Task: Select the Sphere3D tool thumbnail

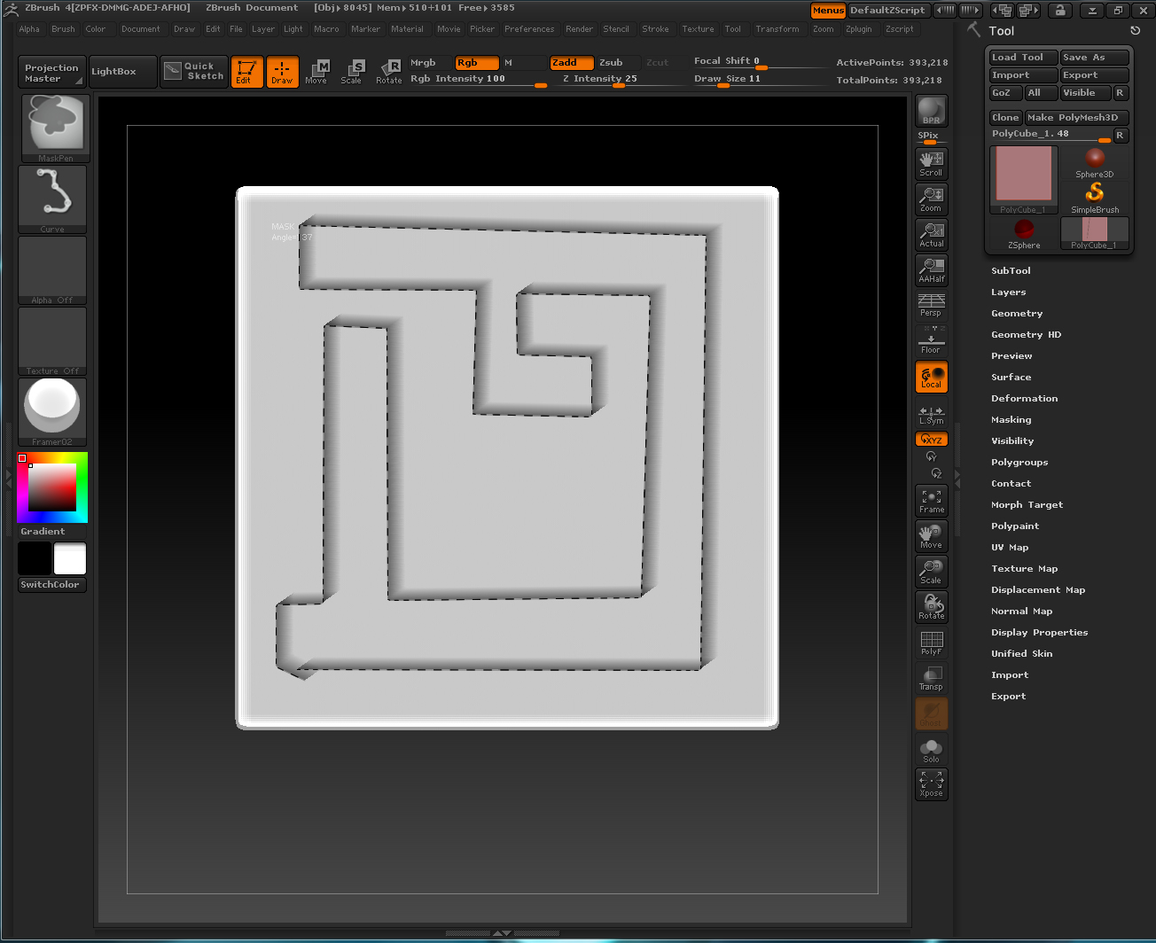Action: click(1095, 162)
